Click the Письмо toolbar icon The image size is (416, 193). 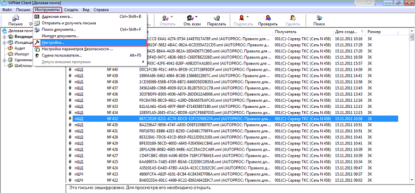16,18
